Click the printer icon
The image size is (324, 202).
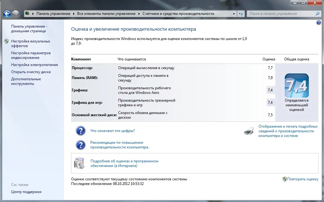pos(249,131)
